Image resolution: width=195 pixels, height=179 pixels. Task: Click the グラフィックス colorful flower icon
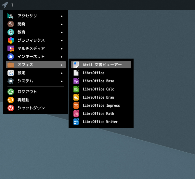click(11, 40)
